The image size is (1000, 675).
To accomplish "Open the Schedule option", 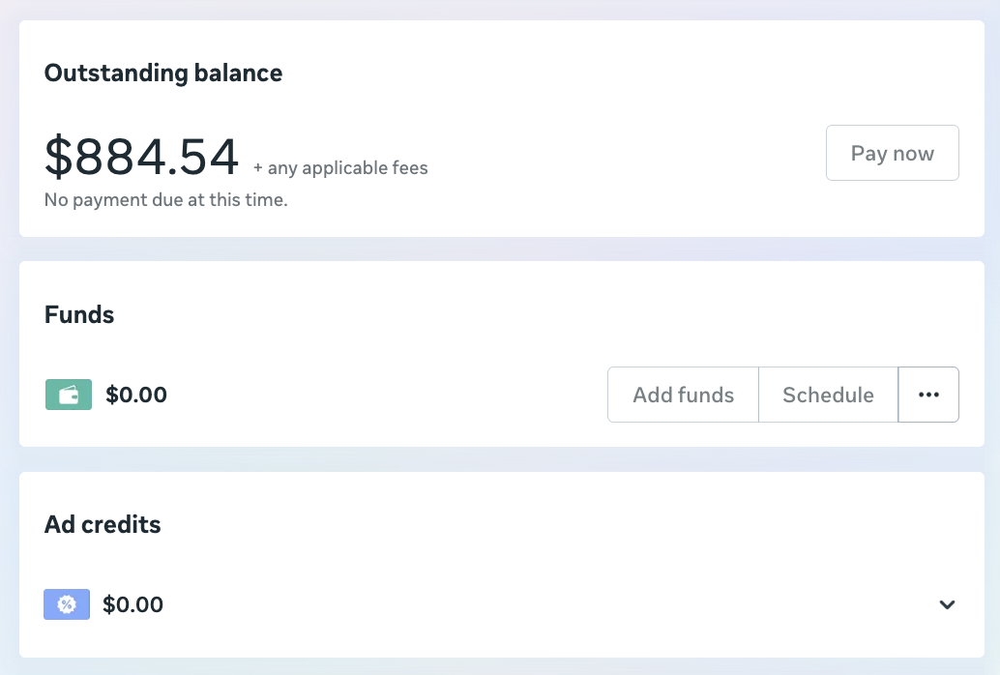I will point(828,395).
